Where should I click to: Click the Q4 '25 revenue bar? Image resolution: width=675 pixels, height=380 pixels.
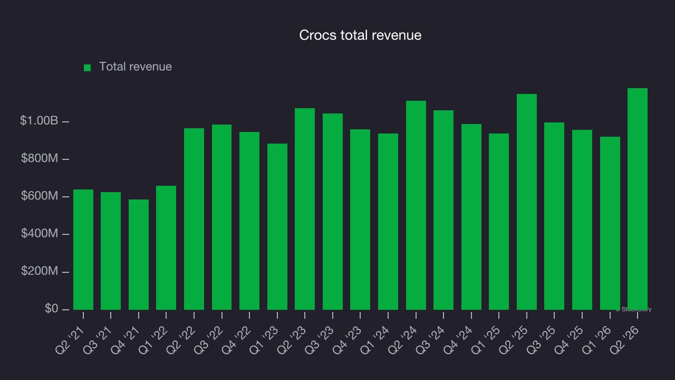pyautogui.click(x=582, y=220)
